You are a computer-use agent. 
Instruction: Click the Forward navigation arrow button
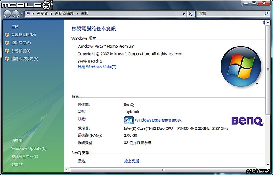[x=16, y=14]
